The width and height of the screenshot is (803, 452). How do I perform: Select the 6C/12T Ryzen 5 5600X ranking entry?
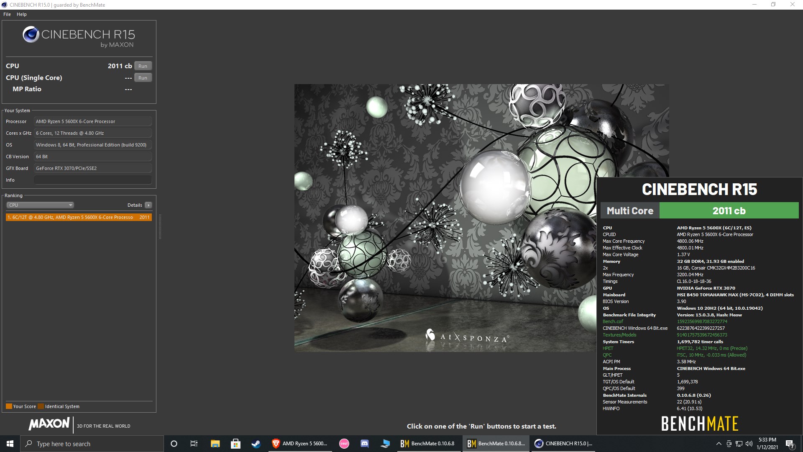(x=79, y=217)
